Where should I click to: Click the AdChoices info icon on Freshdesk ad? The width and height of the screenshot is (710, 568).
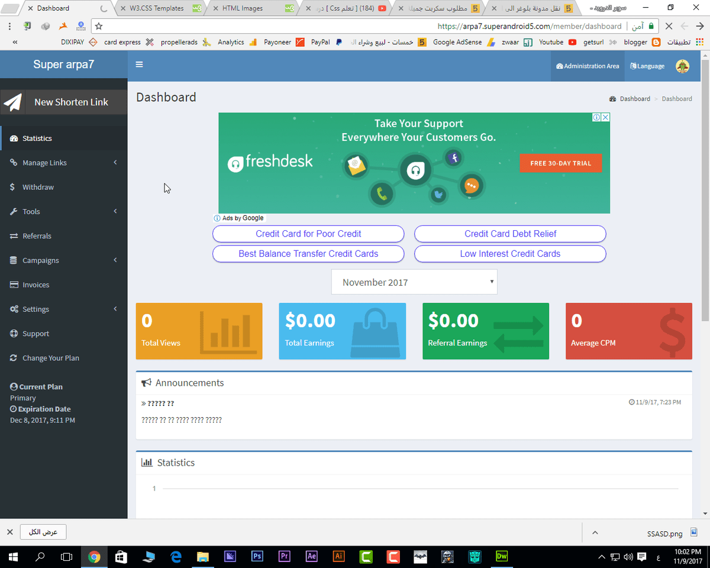coord(597,117)
